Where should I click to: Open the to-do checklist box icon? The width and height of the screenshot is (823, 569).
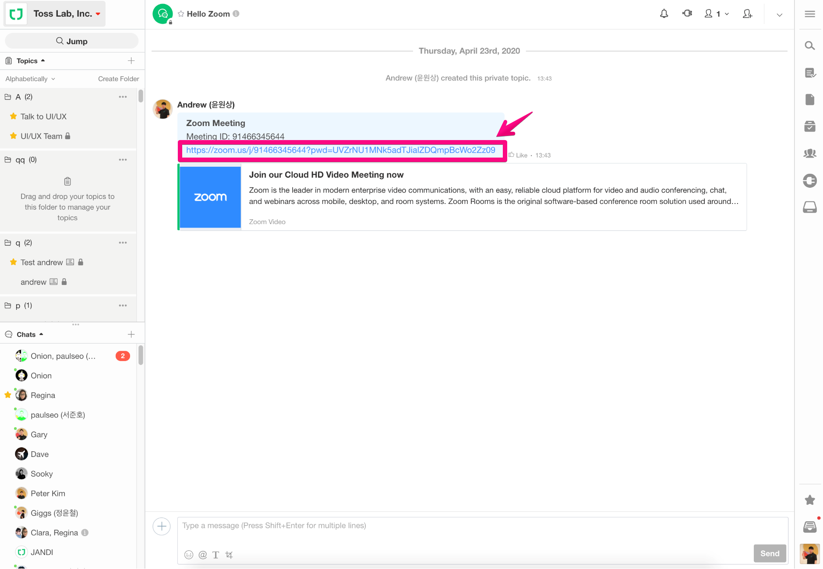tap(810, 126)
